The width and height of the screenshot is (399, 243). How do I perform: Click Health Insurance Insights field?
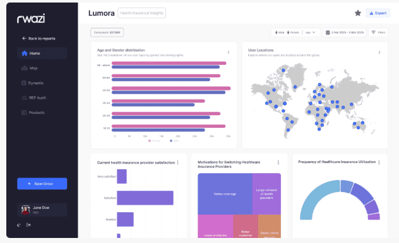[142, 13]
